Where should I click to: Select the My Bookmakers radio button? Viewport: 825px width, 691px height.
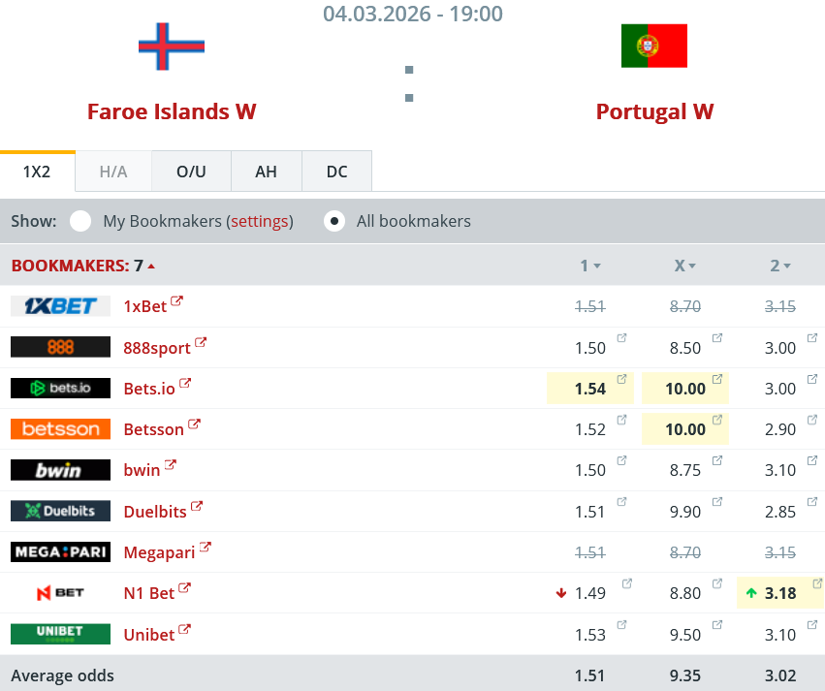click(x=80, y=221)
